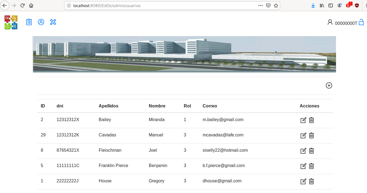Bookmark this page with the star
The width and height of the screenshot is (367, 193).
tap(276, 5)
